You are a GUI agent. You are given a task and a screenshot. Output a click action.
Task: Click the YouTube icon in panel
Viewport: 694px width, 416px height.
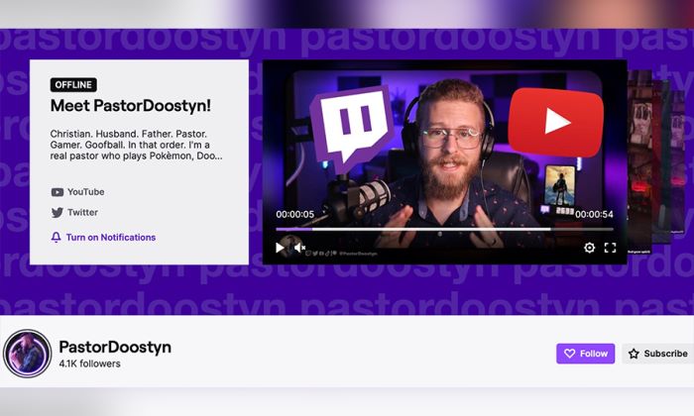[x=58, y=192]
